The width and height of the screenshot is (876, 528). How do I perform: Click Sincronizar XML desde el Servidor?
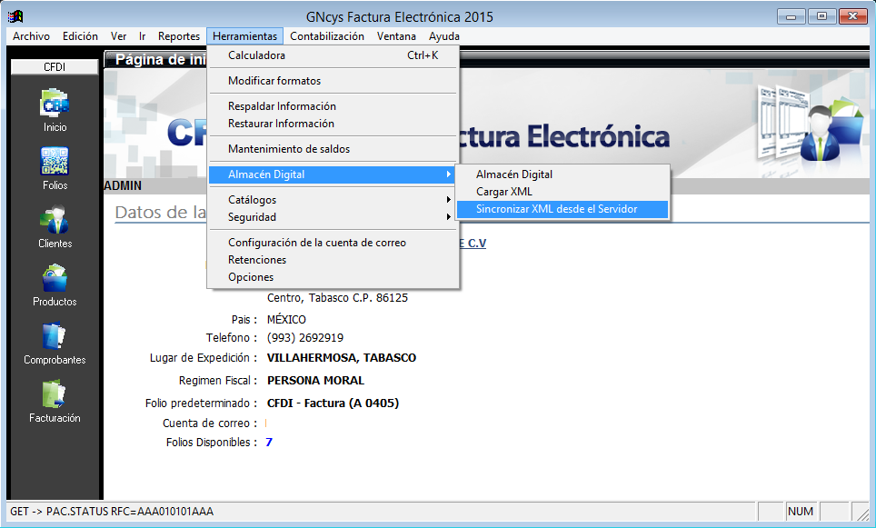tap(562, 209)
